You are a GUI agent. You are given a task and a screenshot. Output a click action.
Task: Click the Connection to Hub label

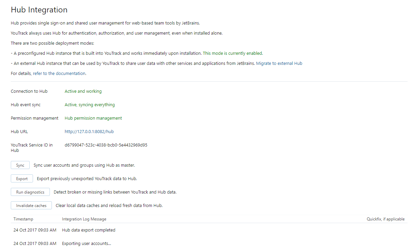coord(29,91)
